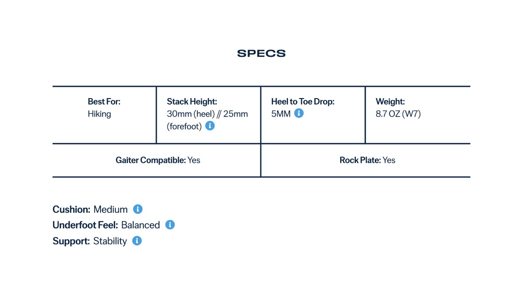The image size is (526, 301).
Task: Click the "8.7 OZ (W7)" weight value
Action: 398,114
